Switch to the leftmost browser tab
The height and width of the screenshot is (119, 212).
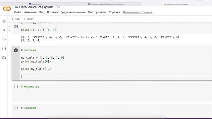tap(35, 4)
